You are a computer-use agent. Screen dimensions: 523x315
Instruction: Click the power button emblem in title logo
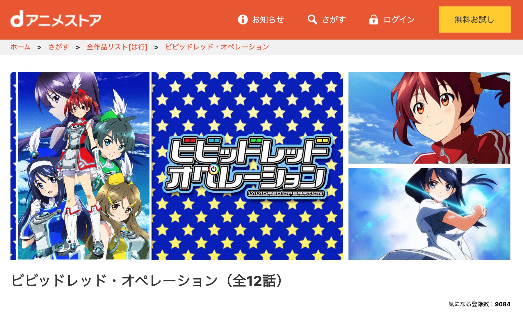(214, 169)
